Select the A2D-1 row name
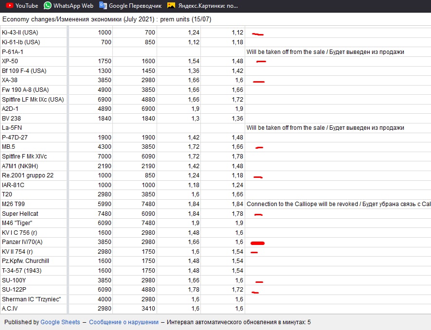 point(10,109)
